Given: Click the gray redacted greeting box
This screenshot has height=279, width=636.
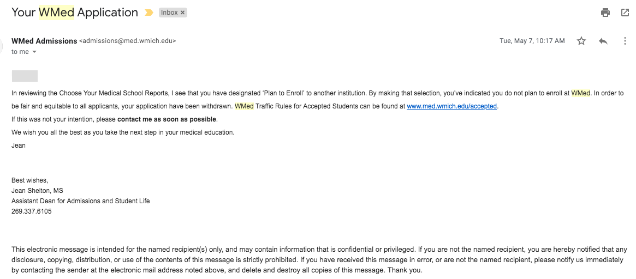Looking at the screenshot, I should (25, 76).
